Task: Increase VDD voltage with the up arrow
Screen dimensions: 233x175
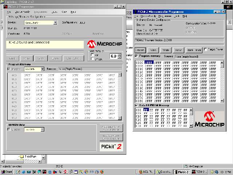Action: (119, 55)
